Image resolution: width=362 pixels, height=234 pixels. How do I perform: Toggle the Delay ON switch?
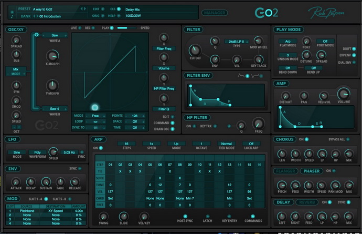tap(329, 202)
